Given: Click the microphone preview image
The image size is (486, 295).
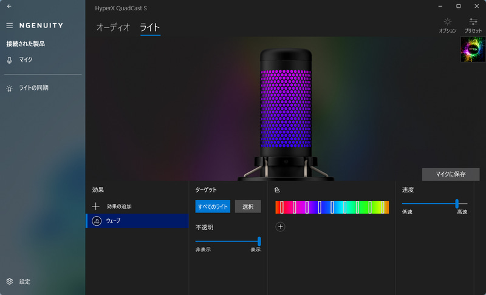Looking at the screenshot, I should pos(286,113).
